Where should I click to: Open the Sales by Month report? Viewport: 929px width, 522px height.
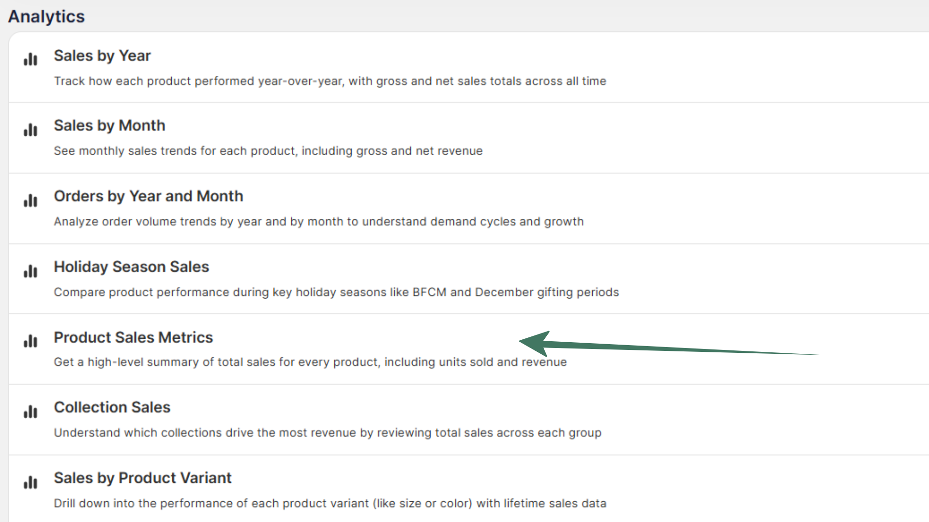click(x=109, y=125)
